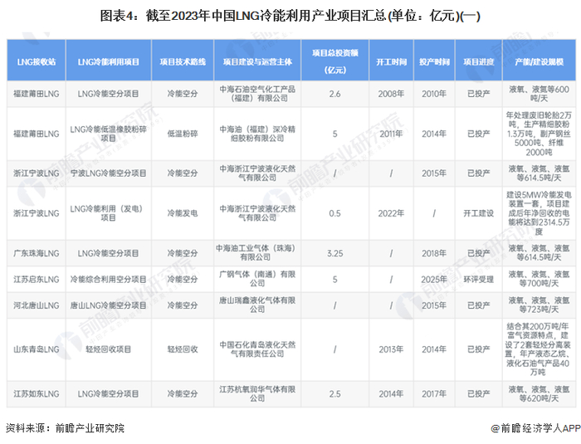Image resolution: width=581 pixels, height=444 pixels.
Task: Click the 轻烃回收 technology route cell
Action: pyautogui.click(x=183, y=349)
